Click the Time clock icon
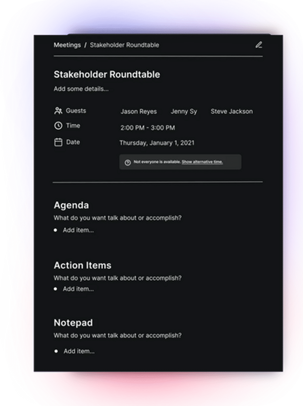 [x=58, y=126]
